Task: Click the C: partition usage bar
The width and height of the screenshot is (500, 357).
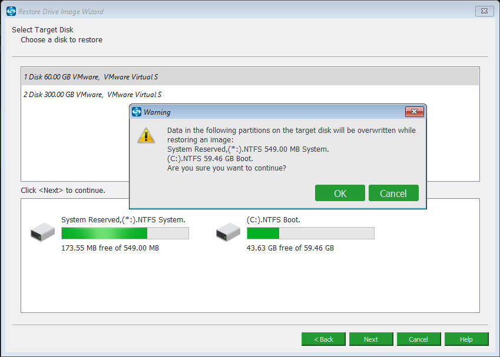Action: click(x=310, y=233)
